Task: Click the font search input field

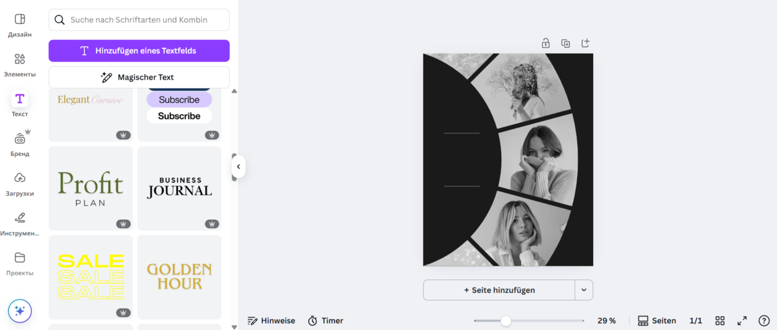Action: pyautogui.click(x=147, y=20)
